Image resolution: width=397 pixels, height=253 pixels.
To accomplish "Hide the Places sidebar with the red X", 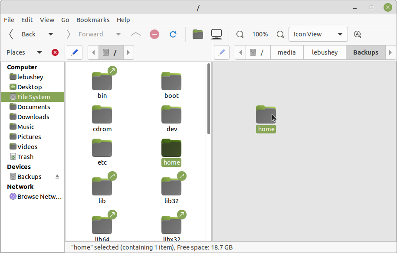I will 55,52.
